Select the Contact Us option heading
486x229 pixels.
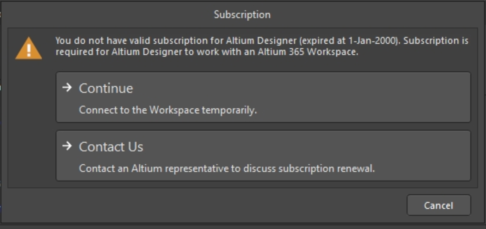pos(111,147)
